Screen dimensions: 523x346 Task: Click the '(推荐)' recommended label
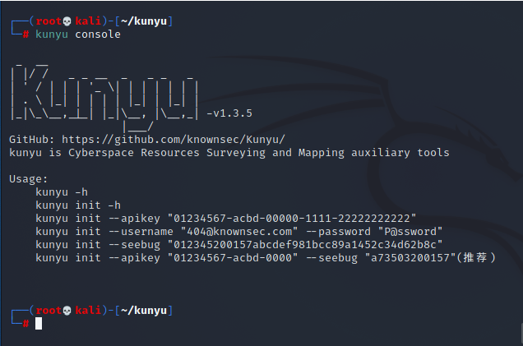point(476,258)
